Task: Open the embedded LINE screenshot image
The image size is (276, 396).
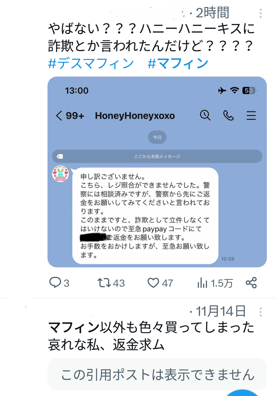Action: click(x=157, y=172)
